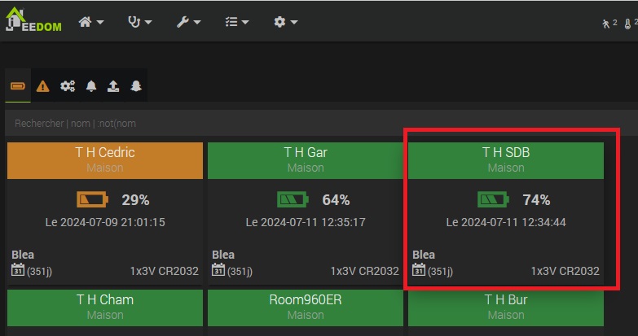Click date Le 2024-07-11 12:35:17
This screenshot has width=638, height=336.
click(306, 222)
